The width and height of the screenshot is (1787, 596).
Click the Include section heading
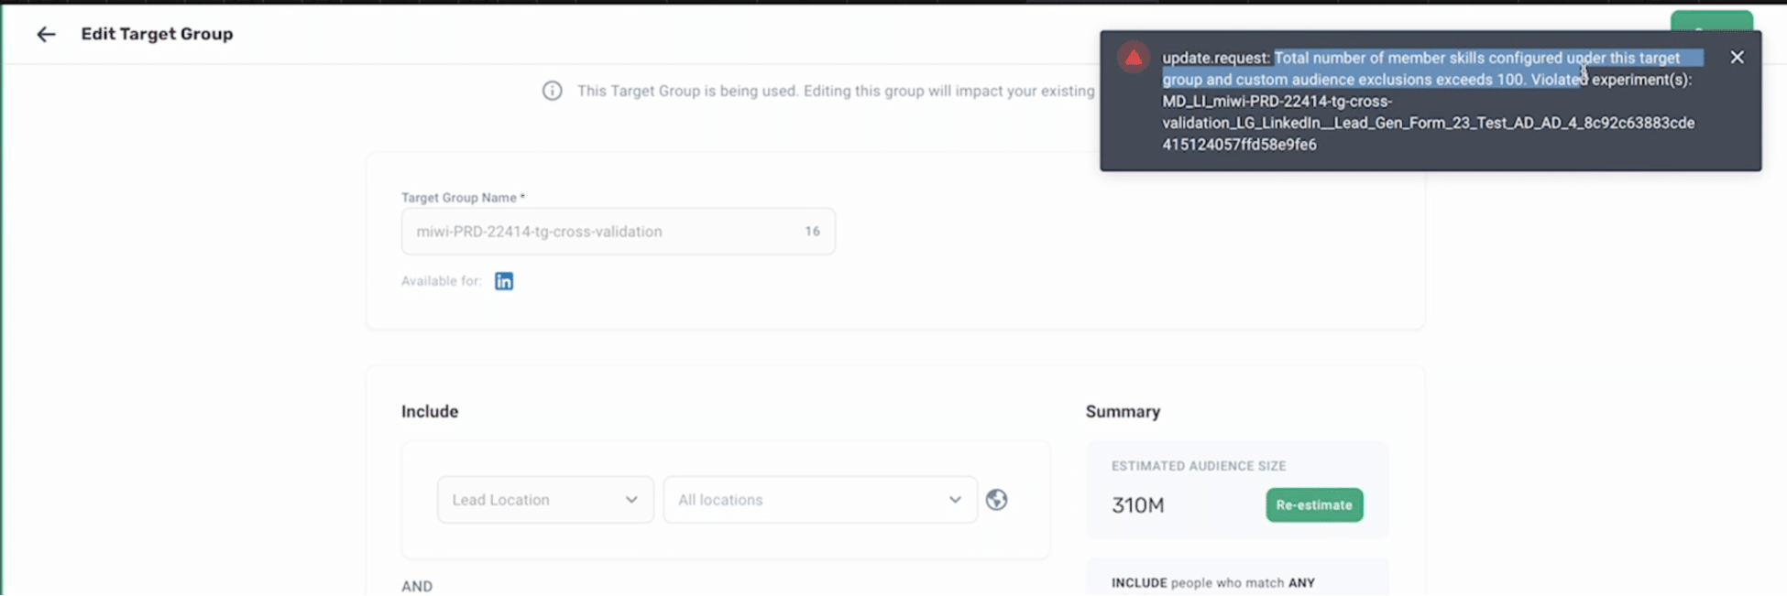(x=430, y=412)
